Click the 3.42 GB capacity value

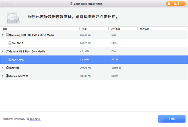coord(84,60)
